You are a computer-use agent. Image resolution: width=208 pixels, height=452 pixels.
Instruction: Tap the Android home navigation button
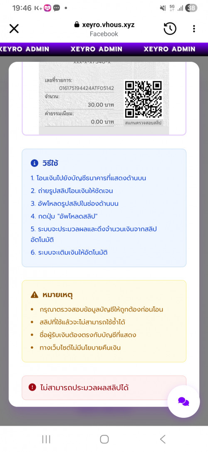(x=104, y=439)
